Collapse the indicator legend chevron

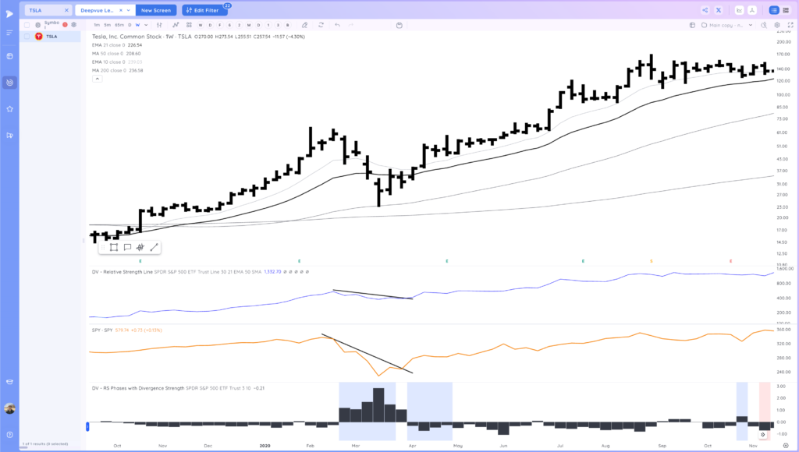[x=98, y=79]
